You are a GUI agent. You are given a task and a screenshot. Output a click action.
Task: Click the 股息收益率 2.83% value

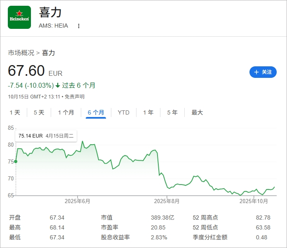[159, 237]
